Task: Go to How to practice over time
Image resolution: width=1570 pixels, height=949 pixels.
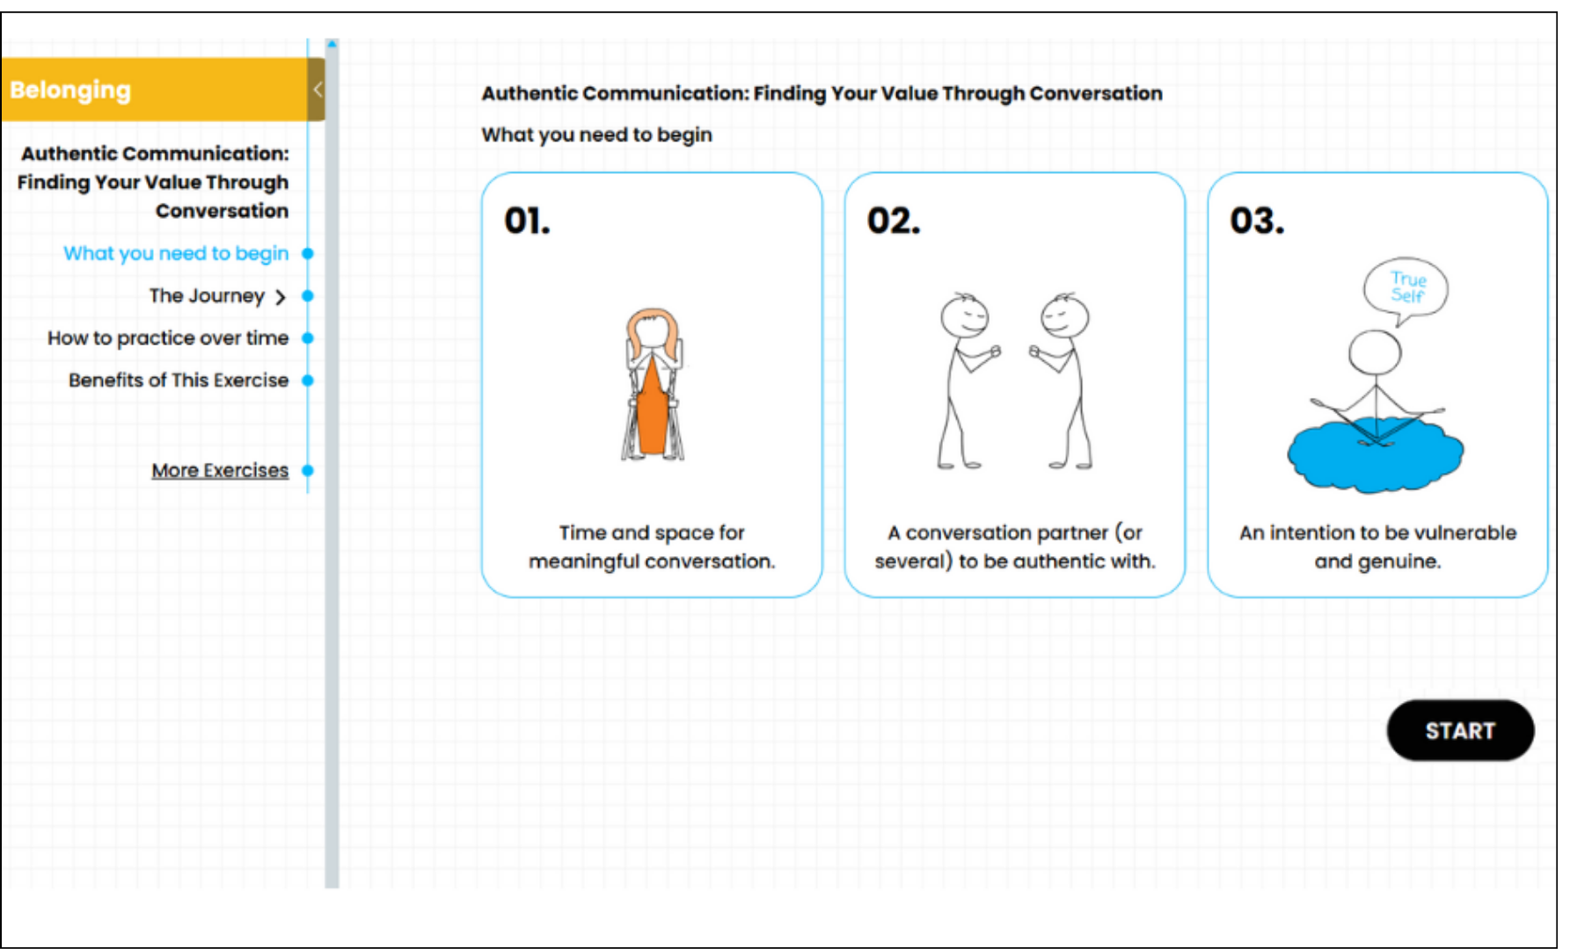Action: (x=168, y=338)
